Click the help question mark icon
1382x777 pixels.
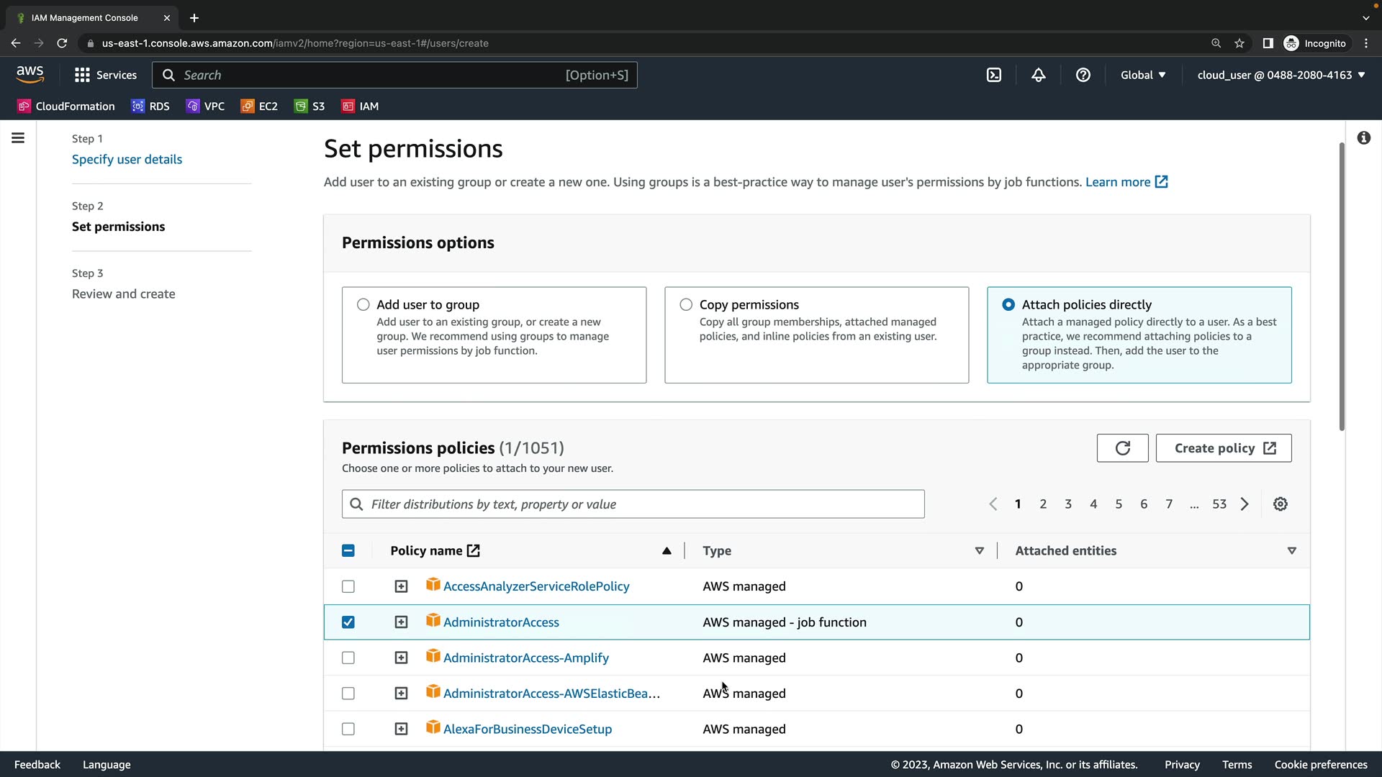click(x=1083, y=75)
